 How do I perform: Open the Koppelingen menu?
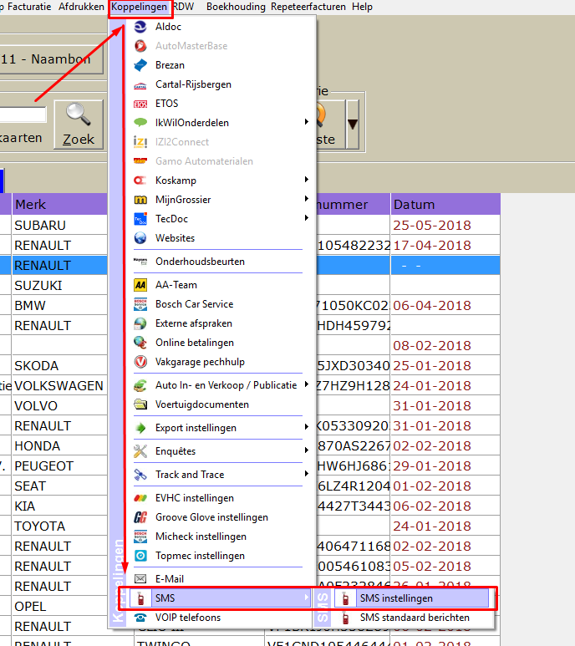[x=140, y=7]
